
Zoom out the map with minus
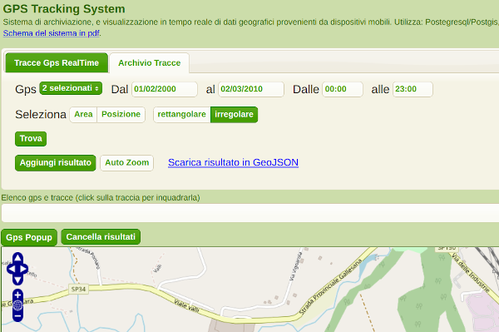click(x=17, y=316)
